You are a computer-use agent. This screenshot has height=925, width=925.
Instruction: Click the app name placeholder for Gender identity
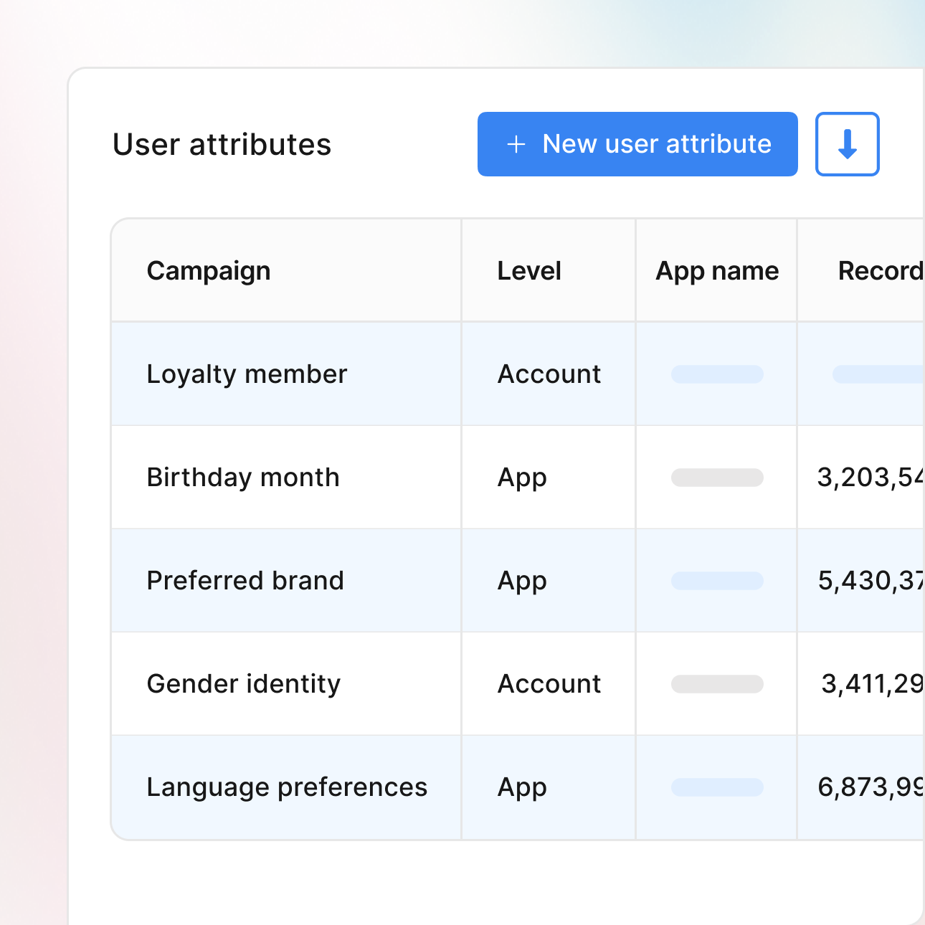click(x=716, y=683)
